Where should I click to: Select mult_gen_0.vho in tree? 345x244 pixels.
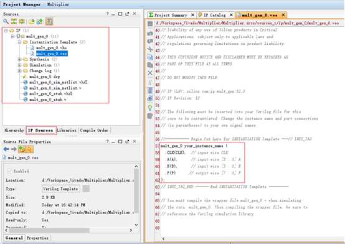tap(51, 48)
